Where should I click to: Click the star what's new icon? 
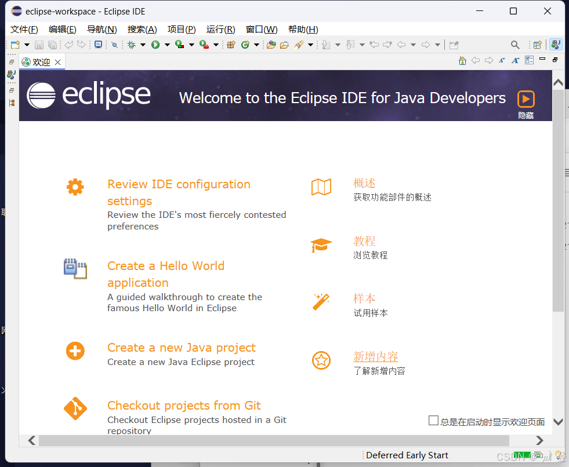[321, 360]
